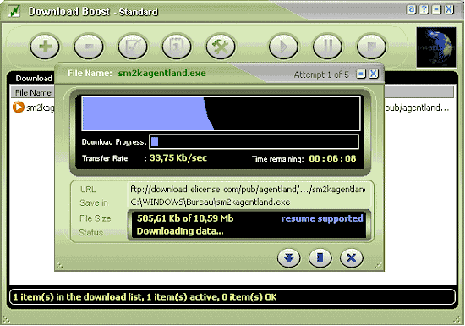Cancel the download with the round X button
465x326 pixels.
pos(352,257)
